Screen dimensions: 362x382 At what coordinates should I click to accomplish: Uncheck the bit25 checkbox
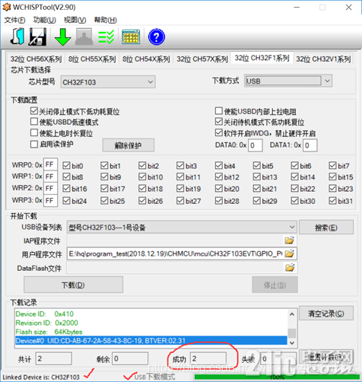104,201
